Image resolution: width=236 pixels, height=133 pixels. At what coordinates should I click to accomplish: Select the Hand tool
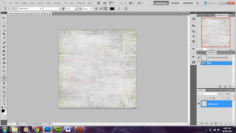(4, 100)
